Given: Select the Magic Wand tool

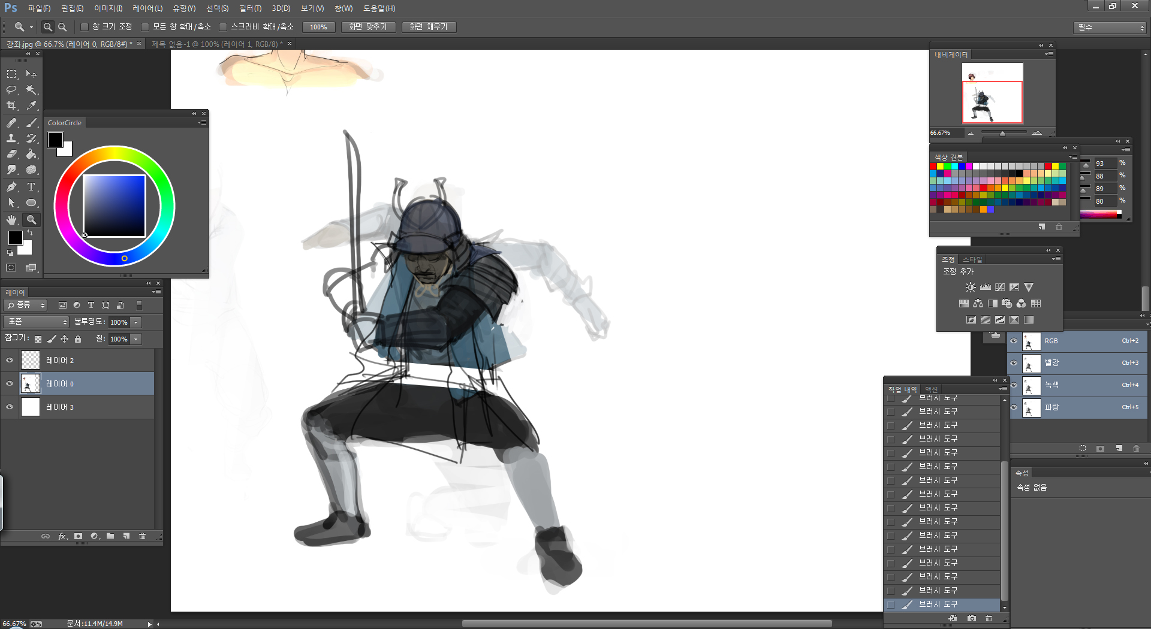Looking at the screenshot, I should coord(31,90).
